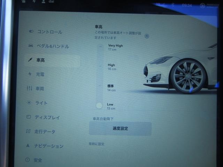Click the sun icon beside ライト
Viewport: 223px width, 167px height.
(29, 103)
